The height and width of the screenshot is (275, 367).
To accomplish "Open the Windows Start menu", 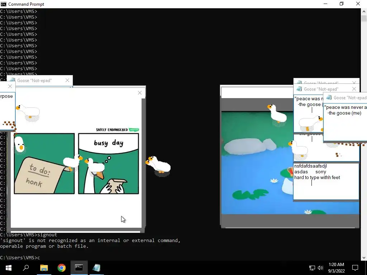I will pos(9,267).
